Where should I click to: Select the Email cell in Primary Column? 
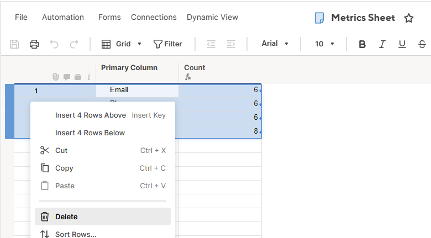137,90
